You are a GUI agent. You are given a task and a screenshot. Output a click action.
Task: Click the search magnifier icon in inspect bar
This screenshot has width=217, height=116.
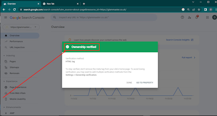(55, 18)
